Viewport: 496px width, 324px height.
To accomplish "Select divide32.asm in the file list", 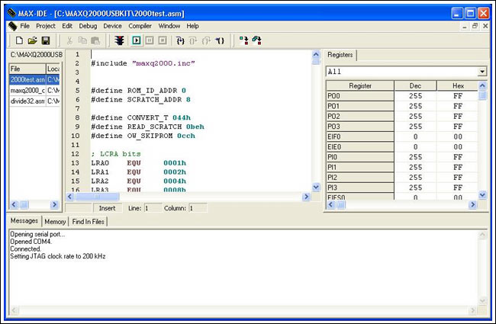I will point(27,101).
